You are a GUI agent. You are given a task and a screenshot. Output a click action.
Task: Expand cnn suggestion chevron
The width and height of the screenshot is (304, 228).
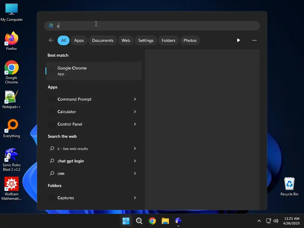135,173
